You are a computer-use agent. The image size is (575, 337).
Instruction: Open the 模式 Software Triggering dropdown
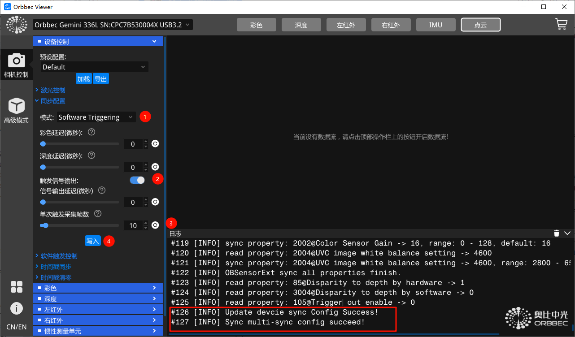click(96, 117)
